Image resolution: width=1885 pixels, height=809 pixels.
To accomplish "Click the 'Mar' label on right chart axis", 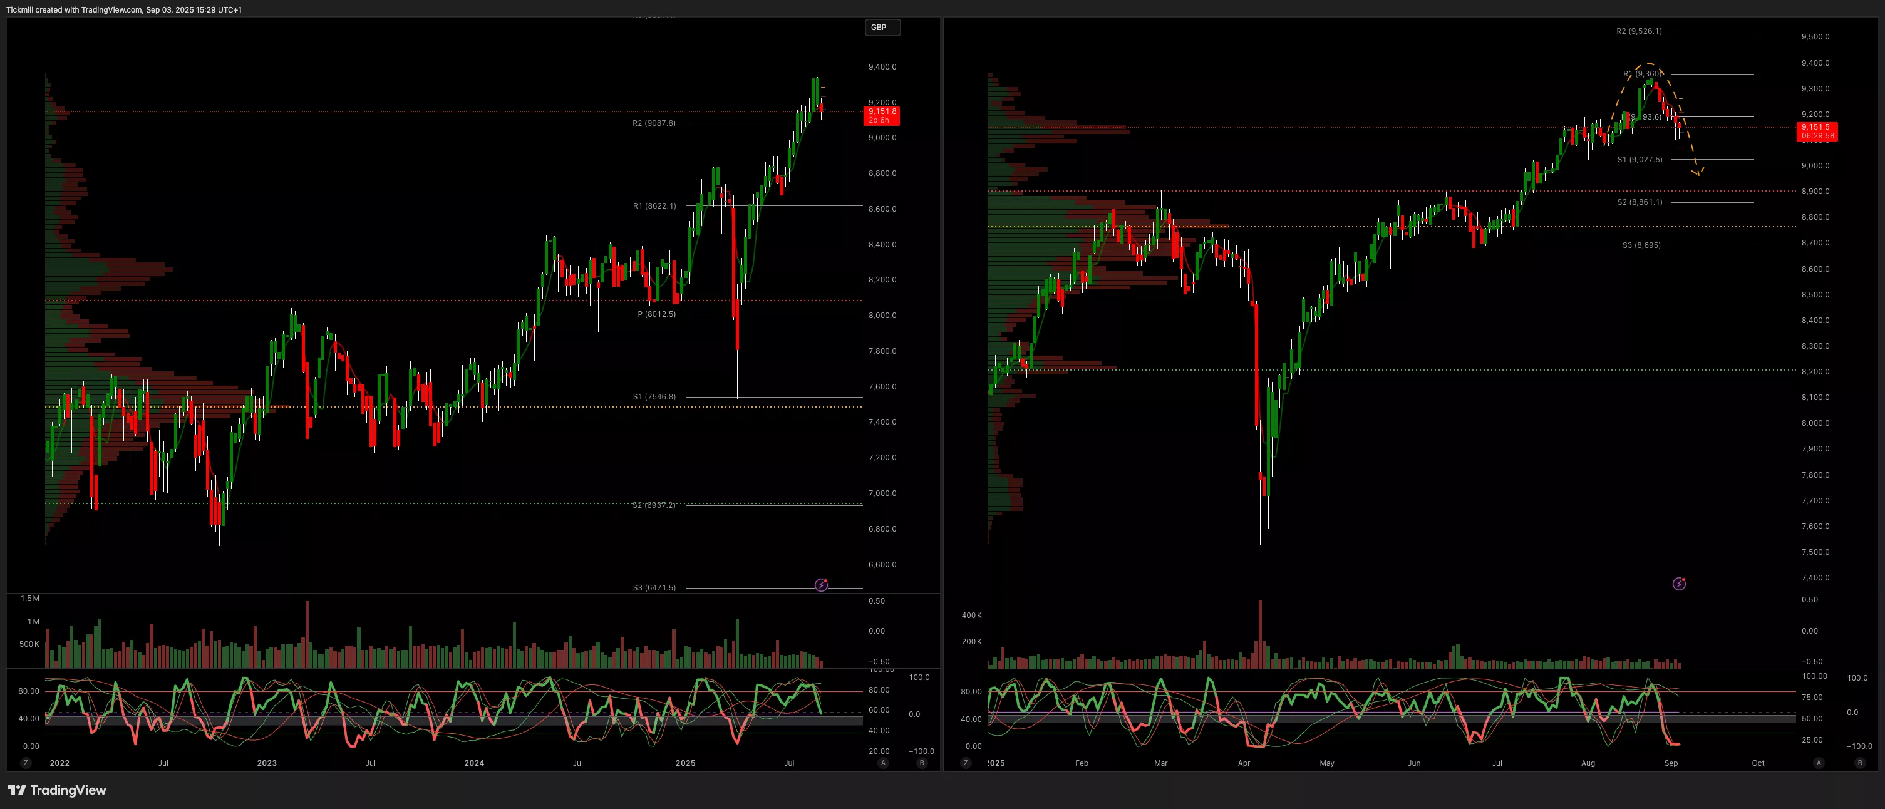I will tap(1160, 763).
